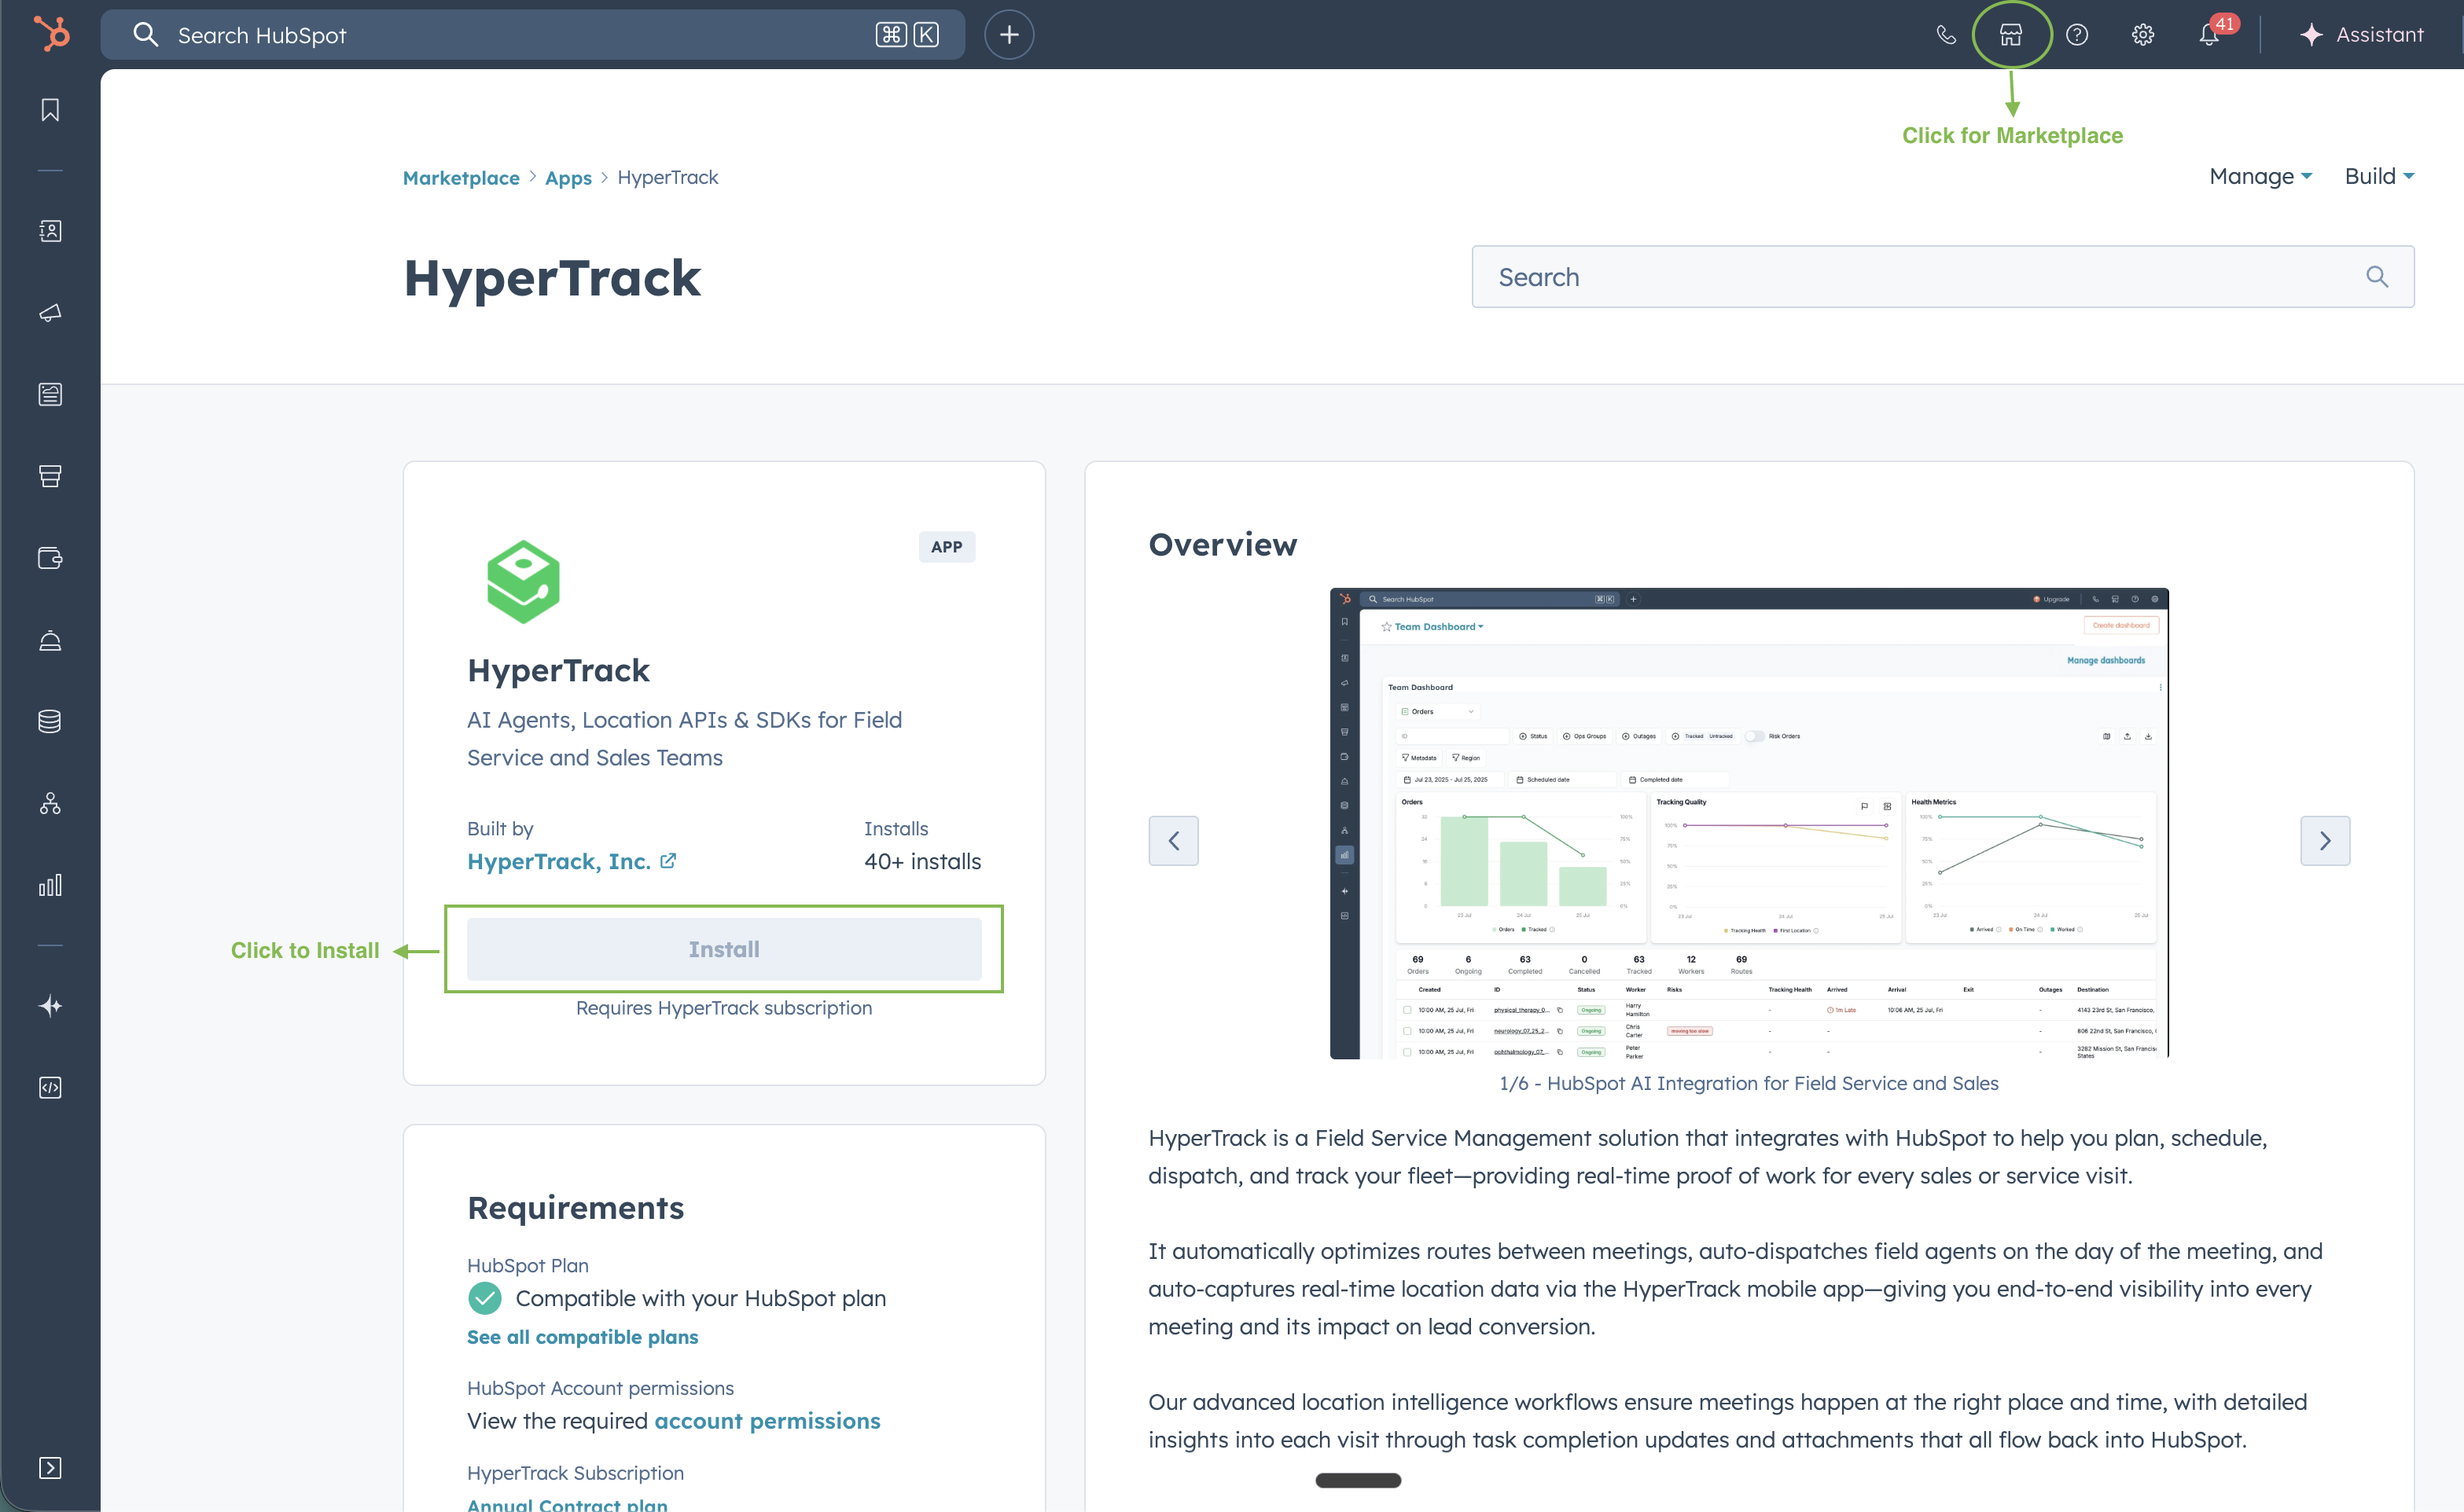Show previous overview screenshot

[x=1172, y=841]
